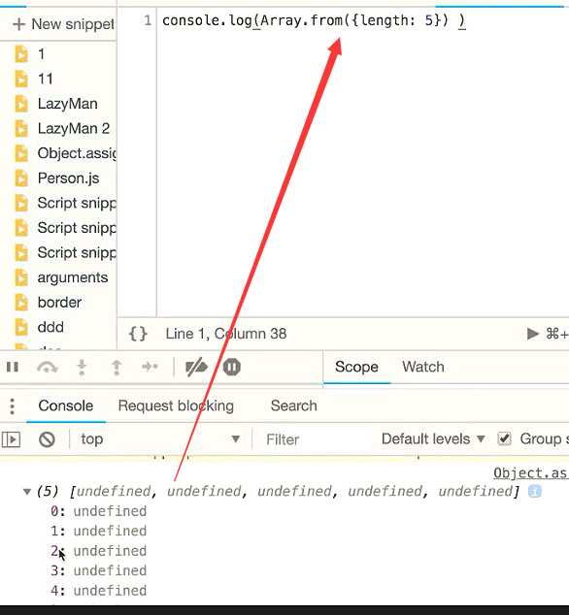Pretty print code with curly braces icon
The image size is (569, 615).
click(138, 334)
